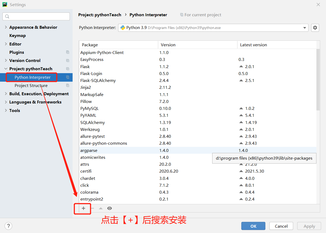Select the colorama package row

point(198,192)
